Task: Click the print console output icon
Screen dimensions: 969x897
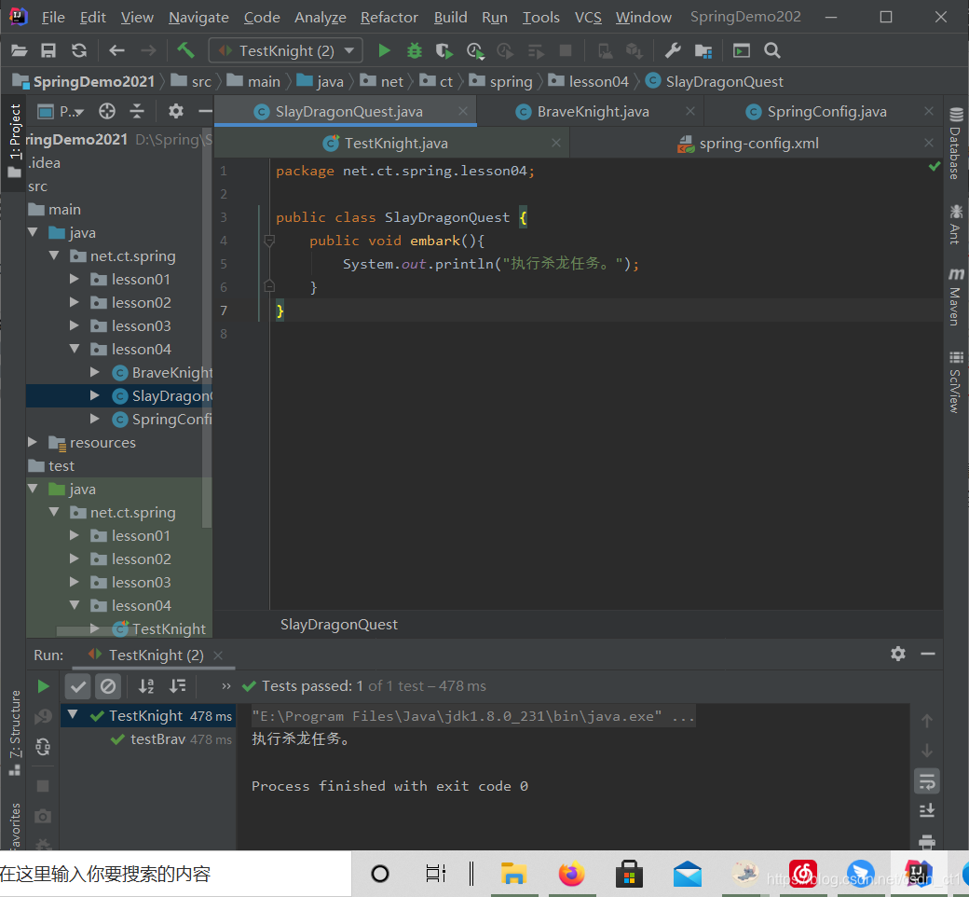Action: pos(927,841)
